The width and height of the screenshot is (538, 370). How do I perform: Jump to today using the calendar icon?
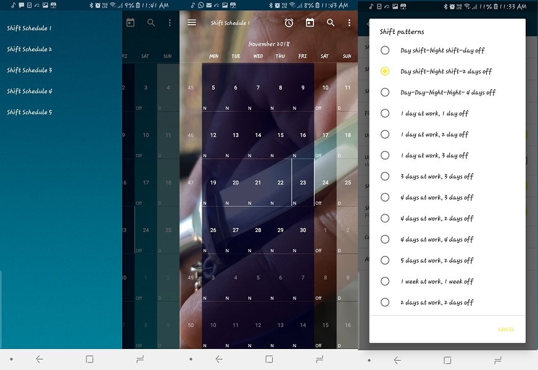click(x=310, y=22)
